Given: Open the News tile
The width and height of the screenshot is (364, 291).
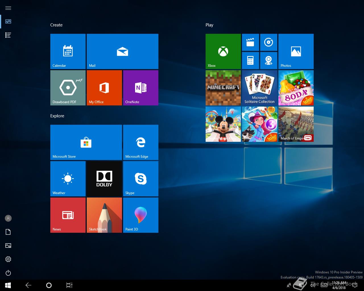Looking at the screenshot, I should [x=68, y=215].
